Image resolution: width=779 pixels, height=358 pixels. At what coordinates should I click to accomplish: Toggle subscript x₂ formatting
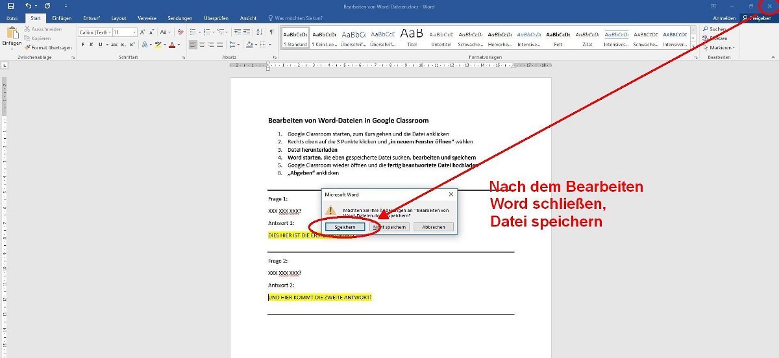(123, 45)
